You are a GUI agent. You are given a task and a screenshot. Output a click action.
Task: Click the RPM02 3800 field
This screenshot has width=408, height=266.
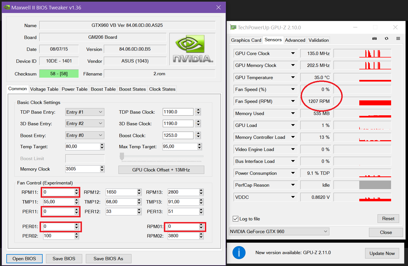183,236
